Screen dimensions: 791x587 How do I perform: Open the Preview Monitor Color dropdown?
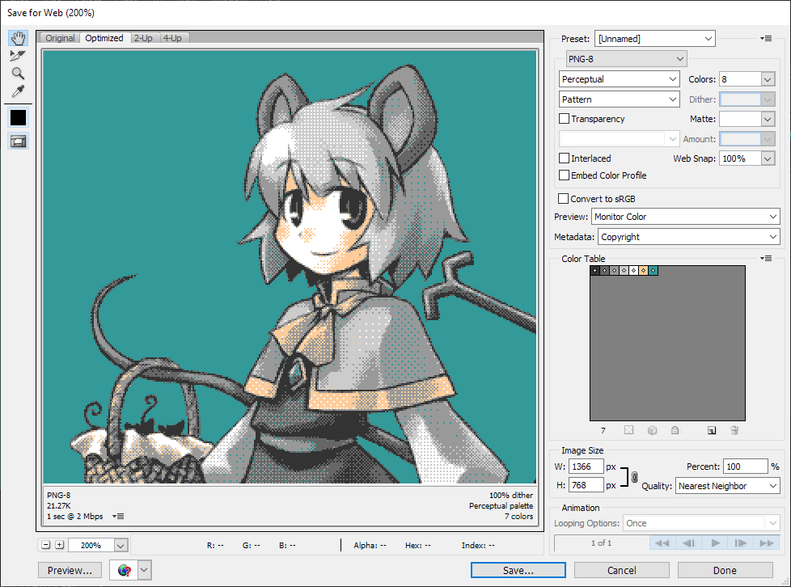(x=686, y=217)
